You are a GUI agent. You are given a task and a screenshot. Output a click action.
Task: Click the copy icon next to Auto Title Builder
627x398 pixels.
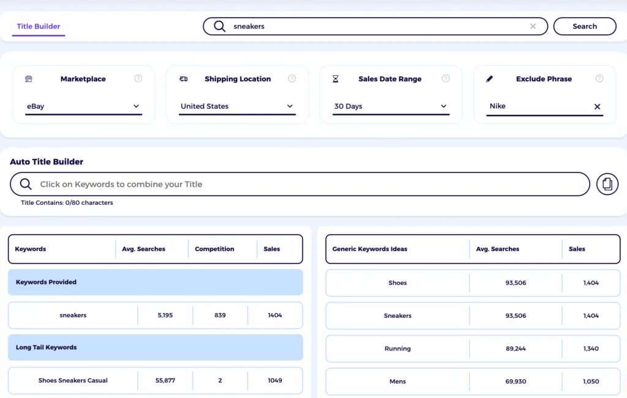(607, 183)
